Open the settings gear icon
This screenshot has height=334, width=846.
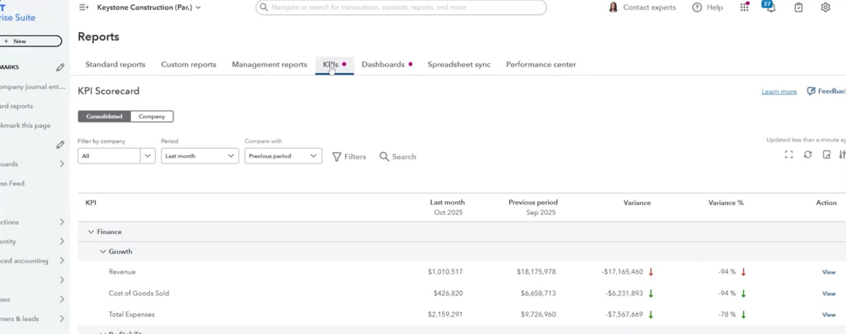[x=826, y=7]
